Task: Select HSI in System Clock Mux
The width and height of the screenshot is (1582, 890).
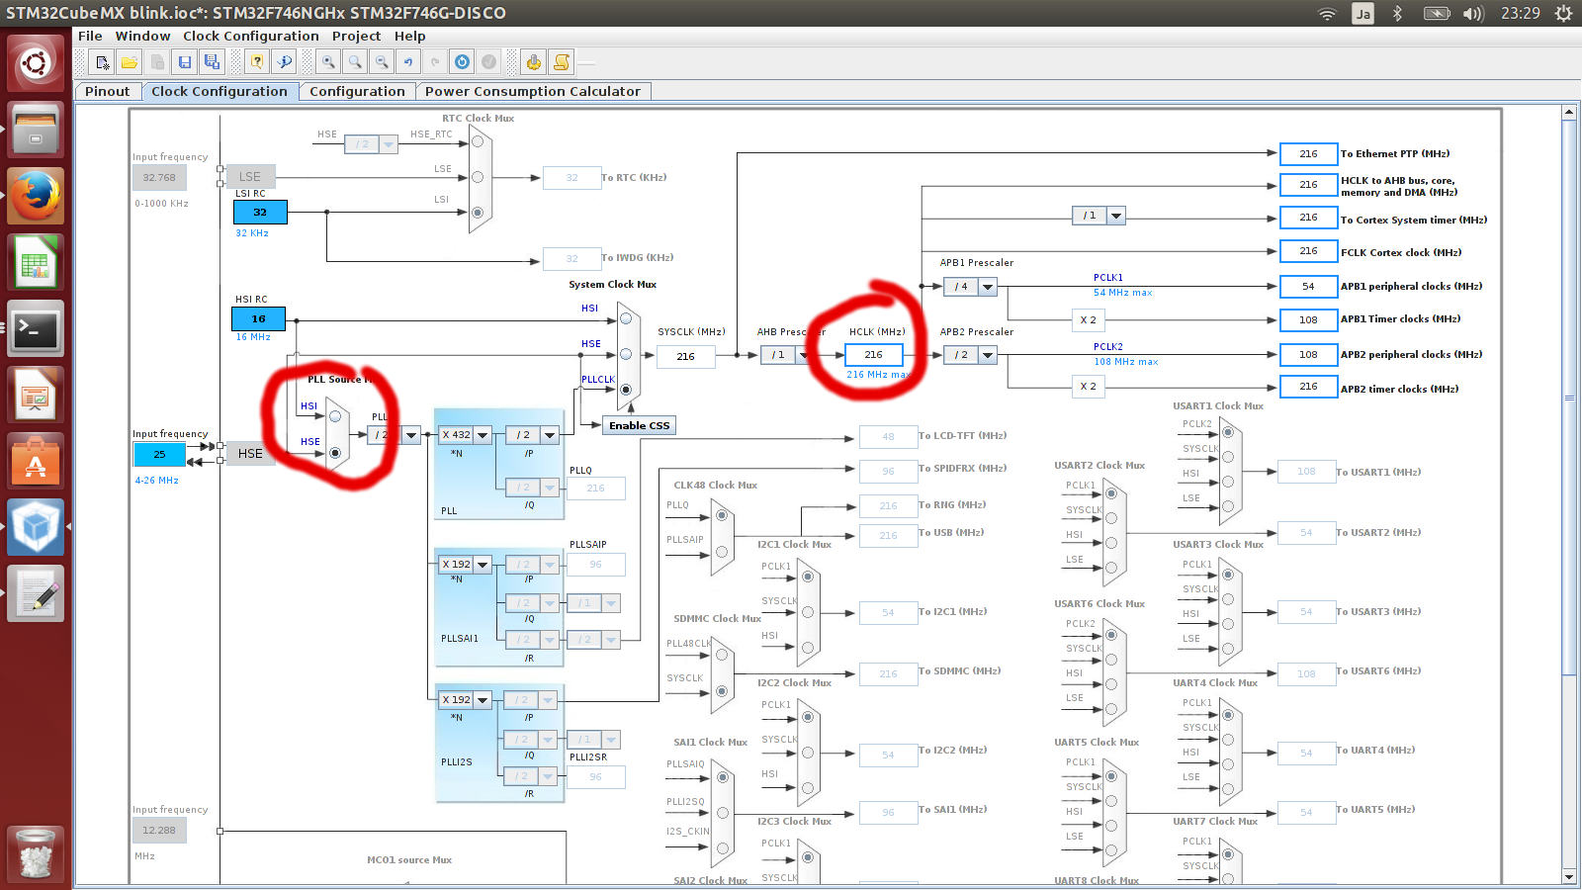Action: pos(626,318)
